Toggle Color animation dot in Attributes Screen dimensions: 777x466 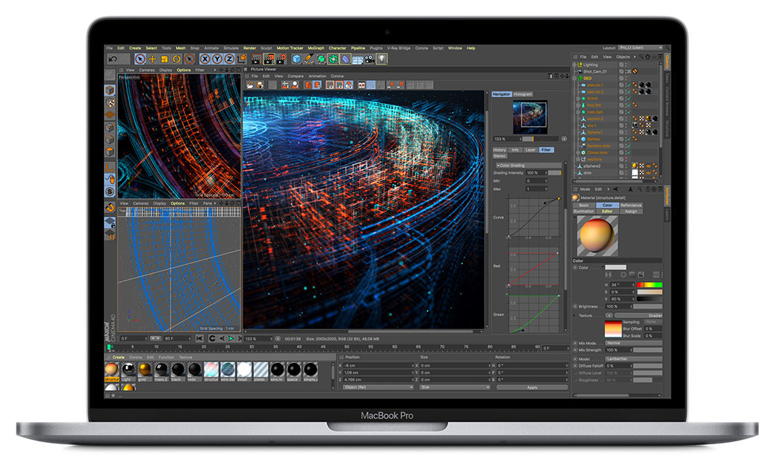click(575, 268)
